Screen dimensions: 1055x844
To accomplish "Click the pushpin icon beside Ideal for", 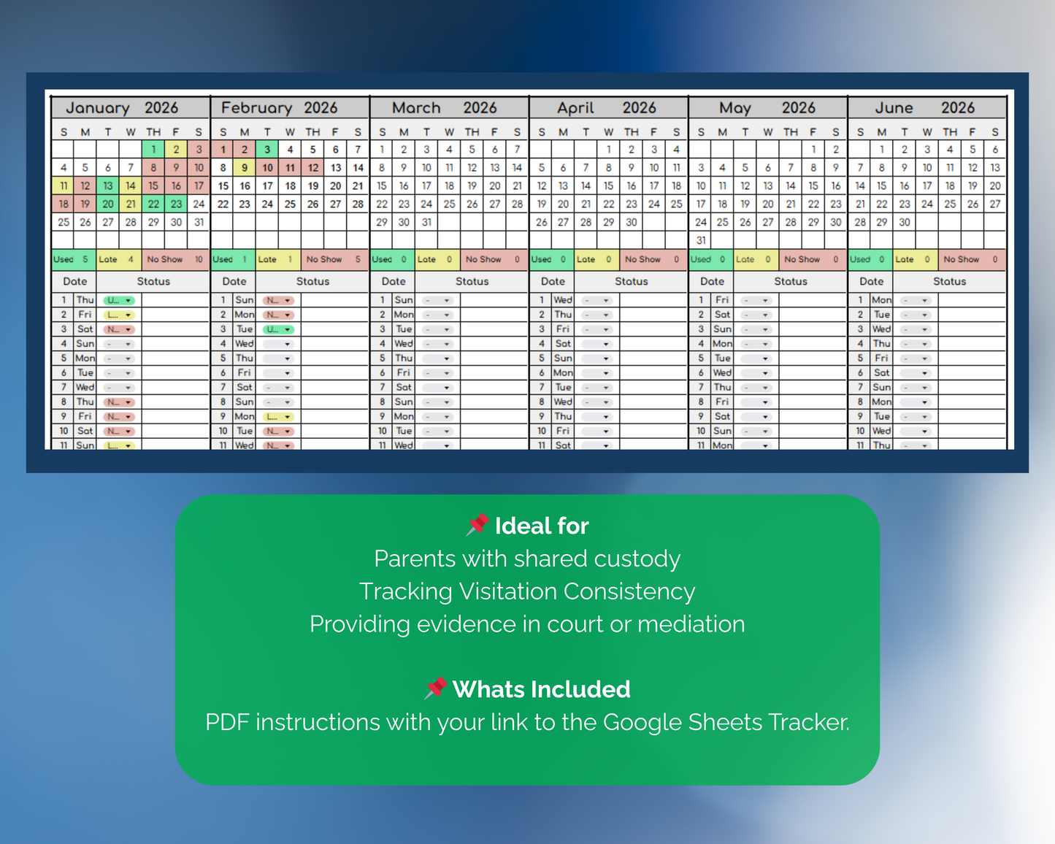I will pos(477,525).
